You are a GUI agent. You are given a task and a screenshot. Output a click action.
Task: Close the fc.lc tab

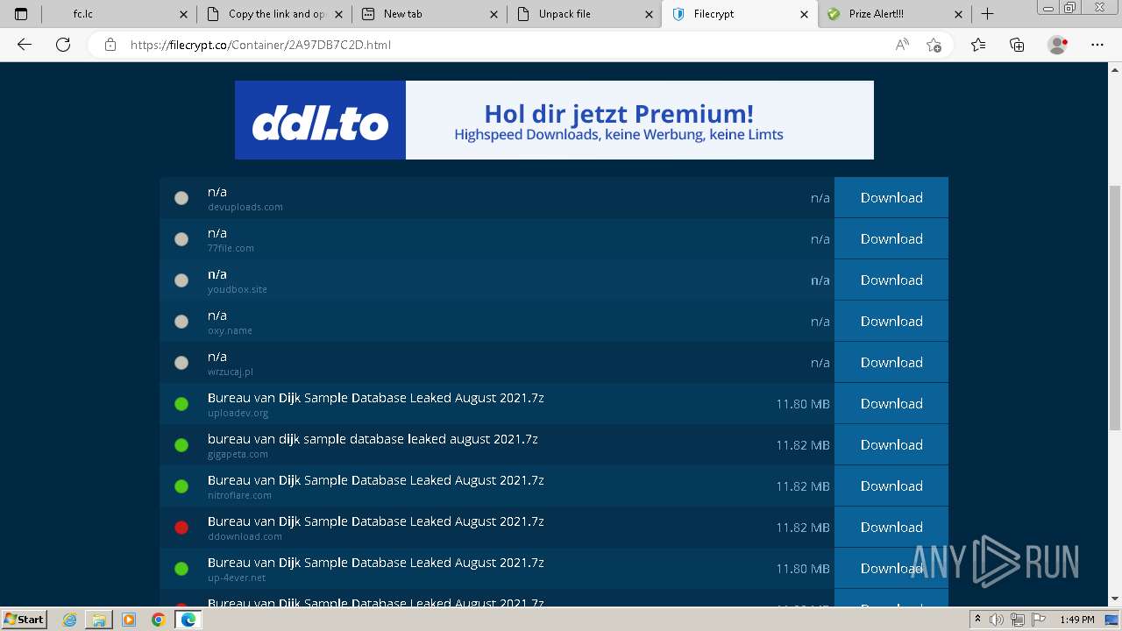[183, 14]
